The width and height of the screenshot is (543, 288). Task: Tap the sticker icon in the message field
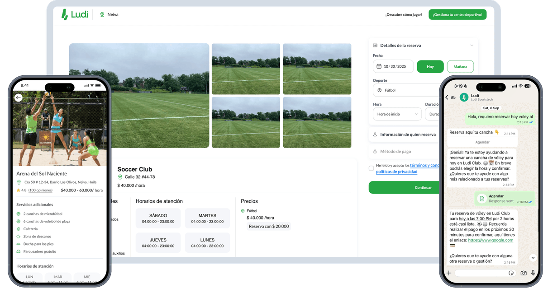511,273
